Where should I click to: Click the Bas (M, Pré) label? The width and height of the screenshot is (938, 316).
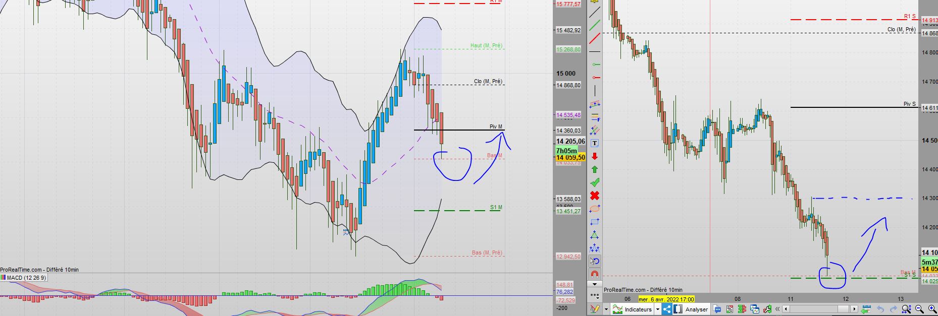(x=487, y=252)
